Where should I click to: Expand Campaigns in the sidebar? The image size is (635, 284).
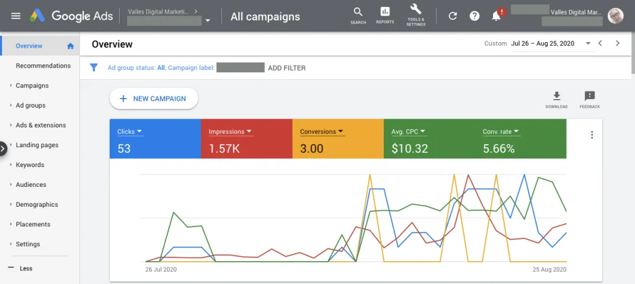click(x=32, y=85)
